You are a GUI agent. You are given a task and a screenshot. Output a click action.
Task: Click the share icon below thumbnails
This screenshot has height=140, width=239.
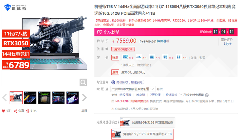(15, 111)
